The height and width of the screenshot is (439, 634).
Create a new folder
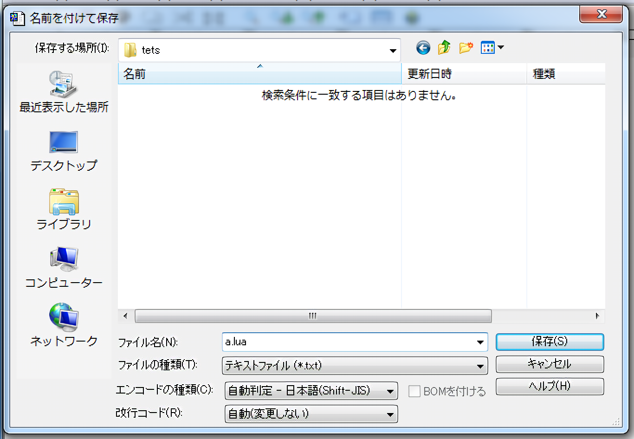pos(466,48)
